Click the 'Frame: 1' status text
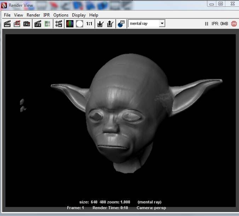Image resolution: width=239 pixels, height=216 pixels. tap(75, 208)
